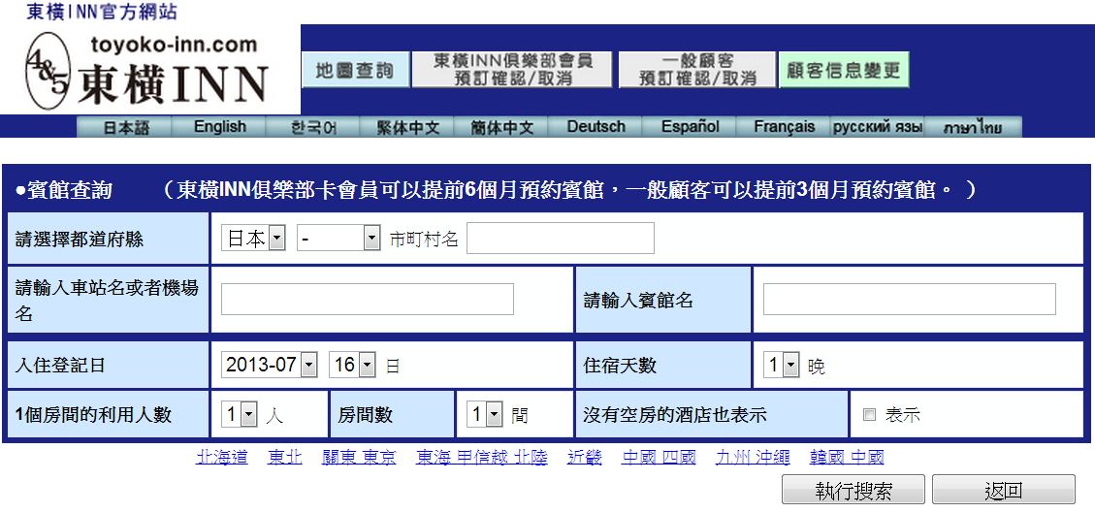
Task: Tick the 表示 checkbox for no-vacancy hotels
Action: point(869,415)
